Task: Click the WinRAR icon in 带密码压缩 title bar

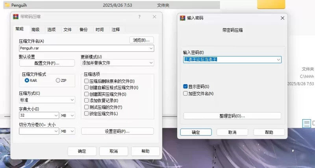Action: click(x=16, y=17)
